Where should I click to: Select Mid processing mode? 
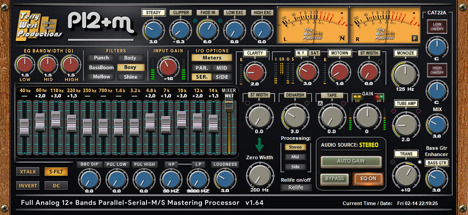[x=295, y=157]
